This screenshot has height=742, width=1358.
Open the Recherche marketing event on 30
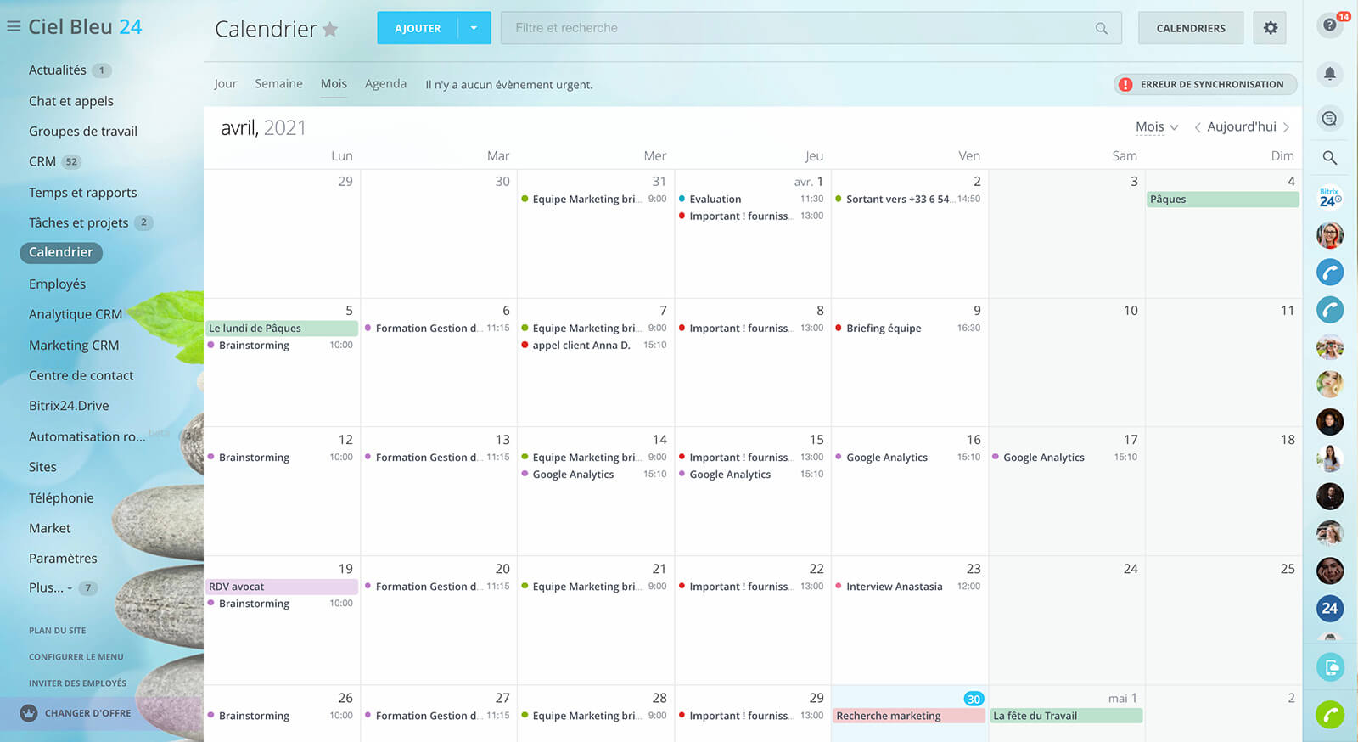pos(908,716)
